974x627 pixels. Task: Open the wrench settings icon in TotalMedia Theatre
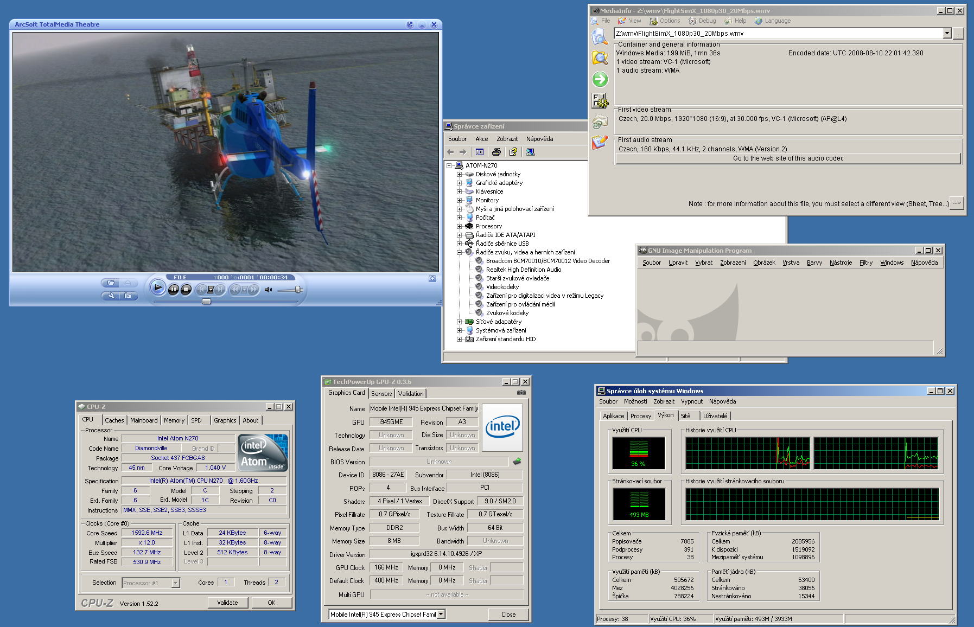coord(111,296)
